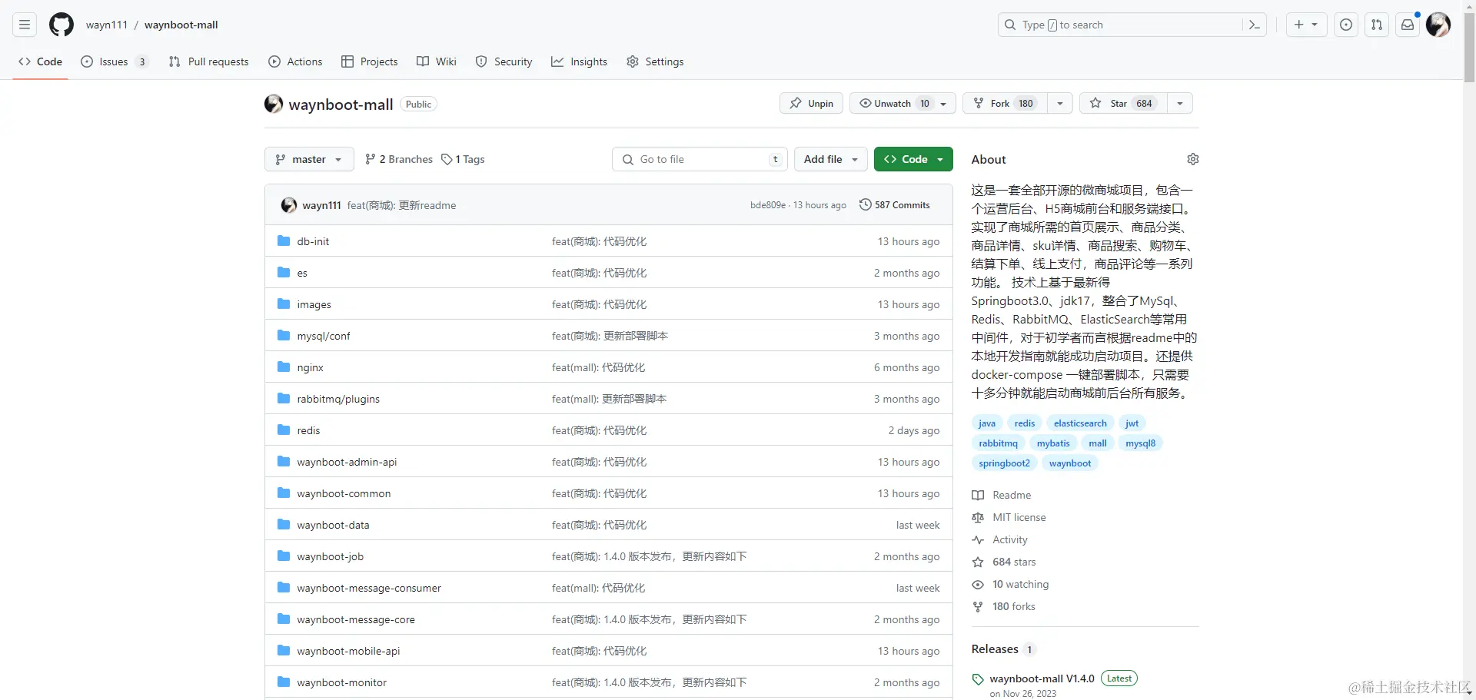
Task: Select the 'springboot2' topic tag
Action: tap(1004, 463)
